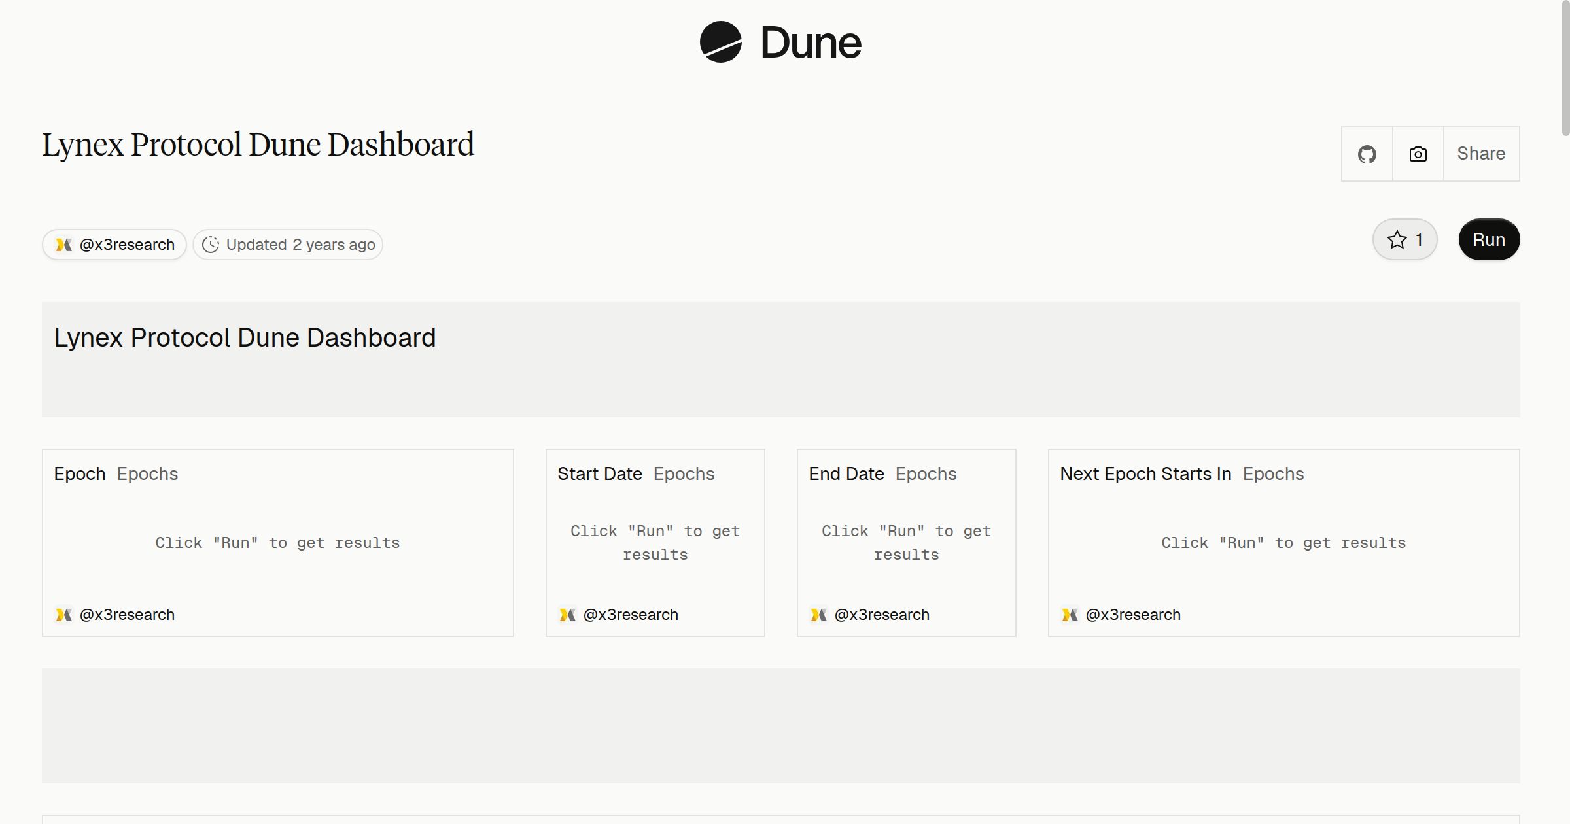Run the dashboard queries

1489,240
